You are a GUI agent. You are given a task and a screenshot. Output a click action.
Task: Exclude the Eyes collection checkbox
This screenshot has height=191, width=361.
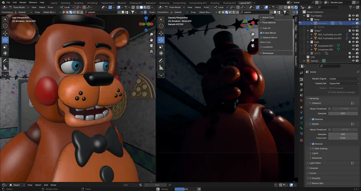pyautogui.click(x=350, y=42)
